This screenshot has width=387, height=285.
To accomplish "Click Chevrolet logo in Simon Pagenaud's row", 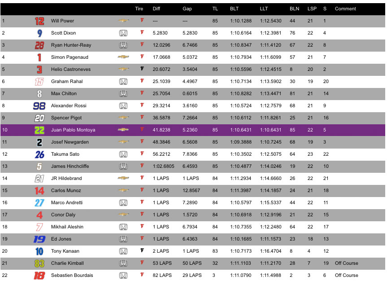I will click(123, 57).
